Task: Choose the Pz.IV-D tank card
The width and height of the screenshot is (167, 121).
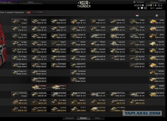Action: [x=39, y=29]
